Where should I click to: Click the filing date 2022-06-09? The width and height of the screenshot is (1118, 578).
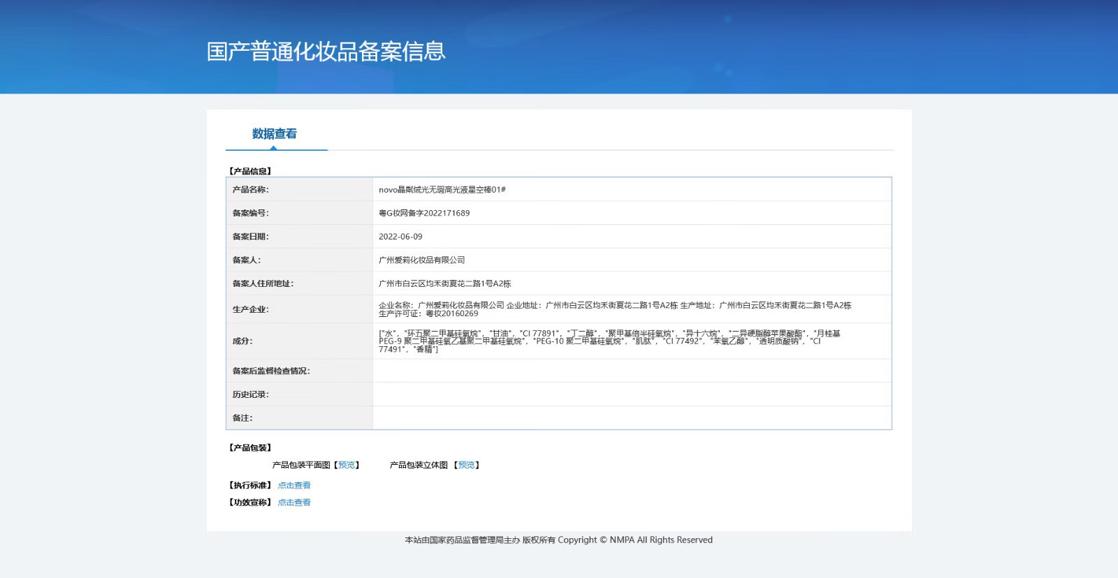(x=400, y=237)
